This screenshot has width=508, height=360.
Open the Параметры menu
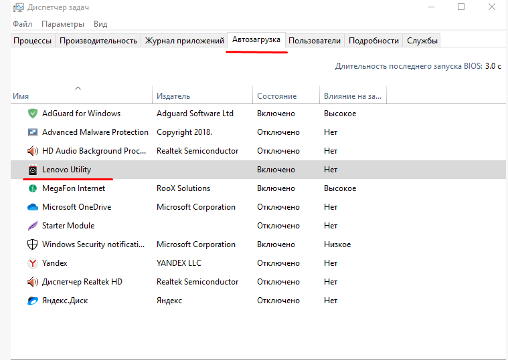coord(63,24)
